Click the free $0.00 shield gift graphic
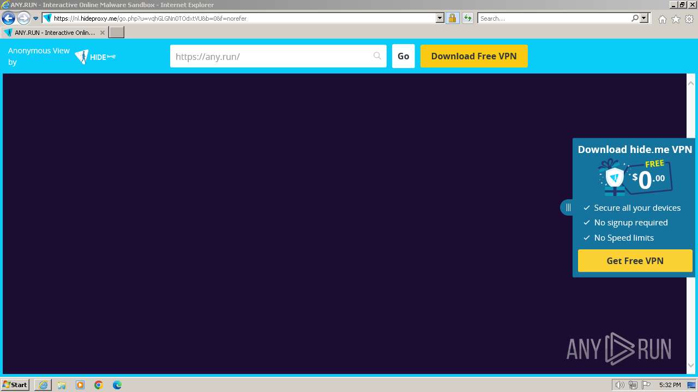Image resolution: width=698 pixels, height=392 pixels. tap(635, 177)
